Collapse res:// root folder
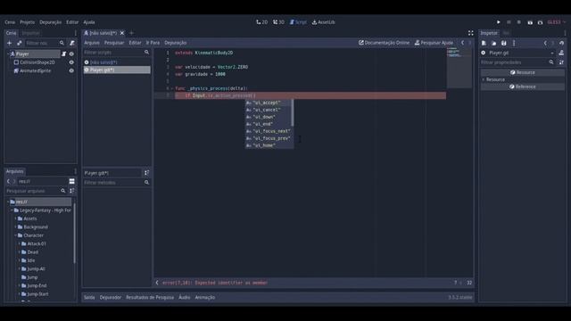Viewport: 571px width, 321px height. point(8,202)
